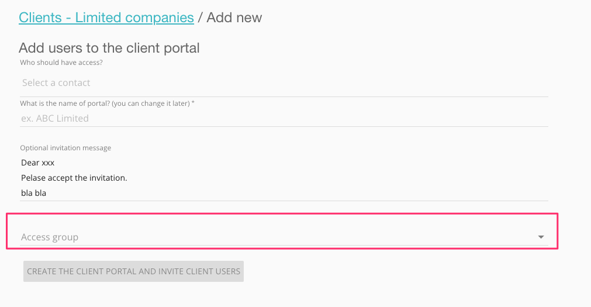Viewport: 591px width, 307px height.
Task: Click the word 'xxx' in the invitation message
Action: point(48,163)
